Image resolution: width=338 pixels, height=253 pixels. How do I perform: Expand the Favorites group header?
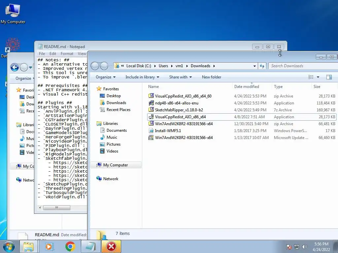(111, 89)
